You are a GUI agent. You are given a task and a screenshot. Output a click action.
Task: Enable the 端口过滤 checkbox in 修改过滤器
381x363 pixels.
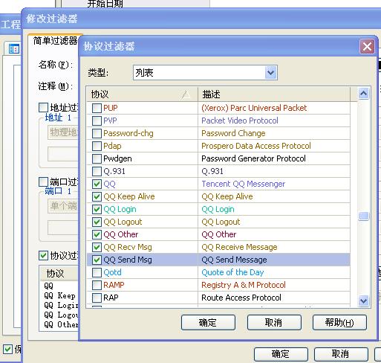43,182
